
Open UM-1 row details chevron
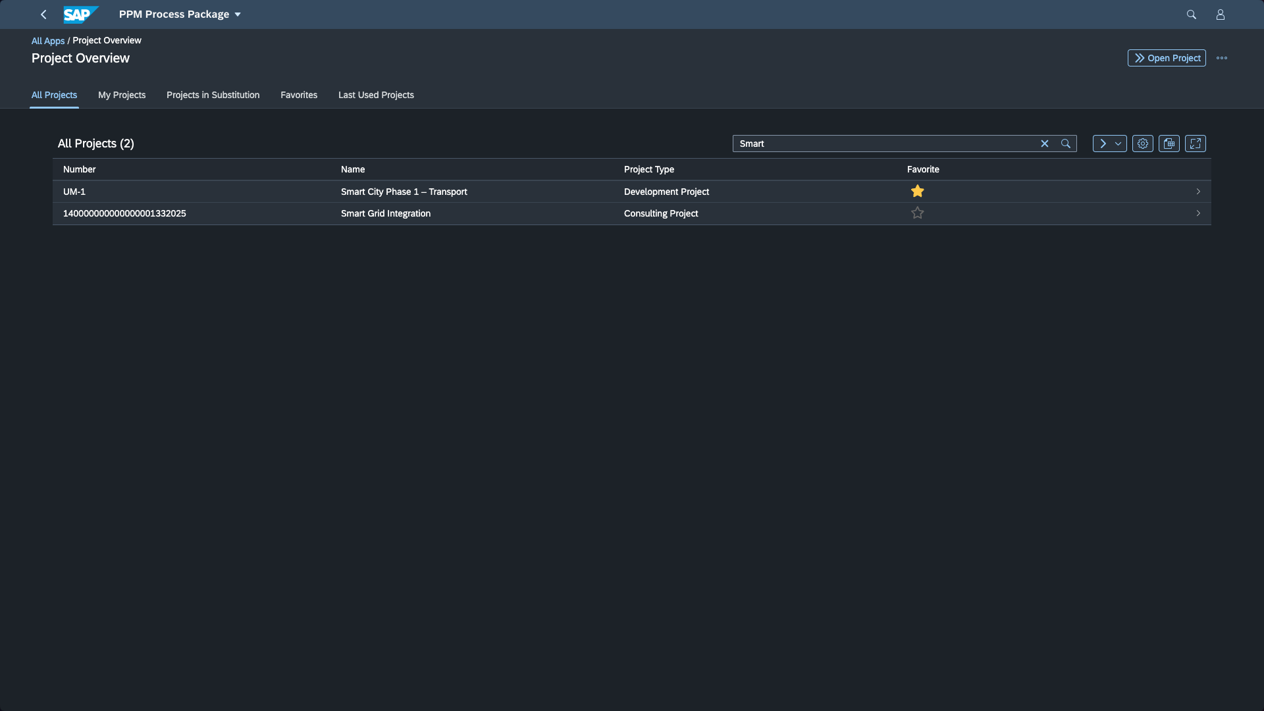(1198, 192)
